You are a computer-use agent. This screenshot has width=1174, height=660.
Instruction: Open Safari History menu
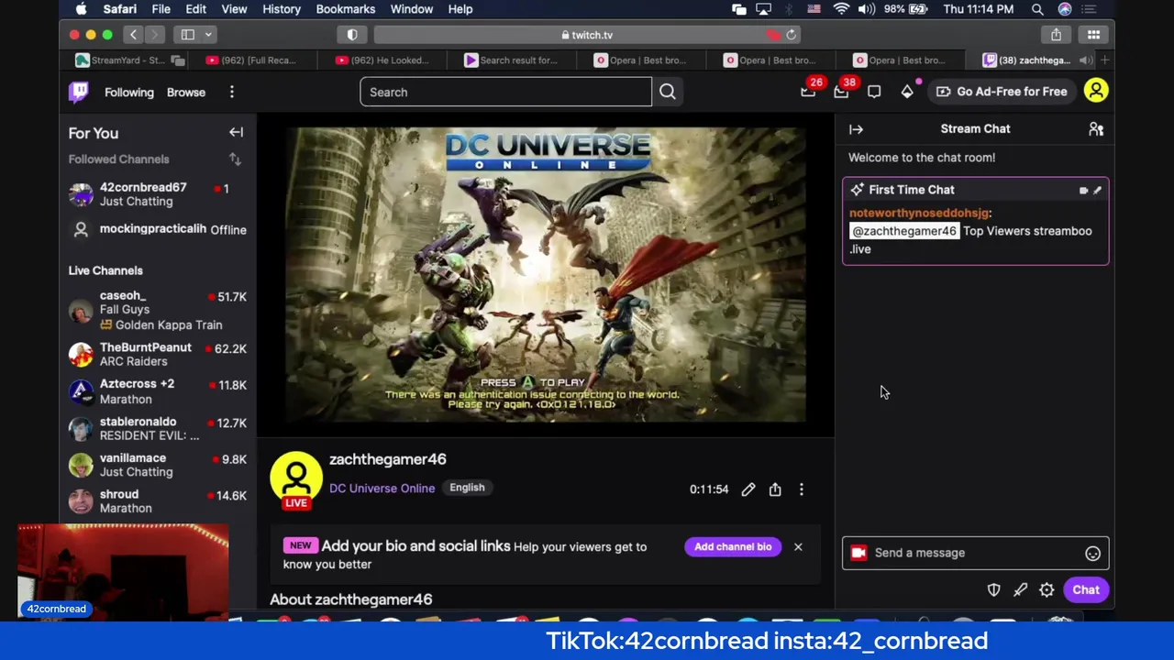282,9
